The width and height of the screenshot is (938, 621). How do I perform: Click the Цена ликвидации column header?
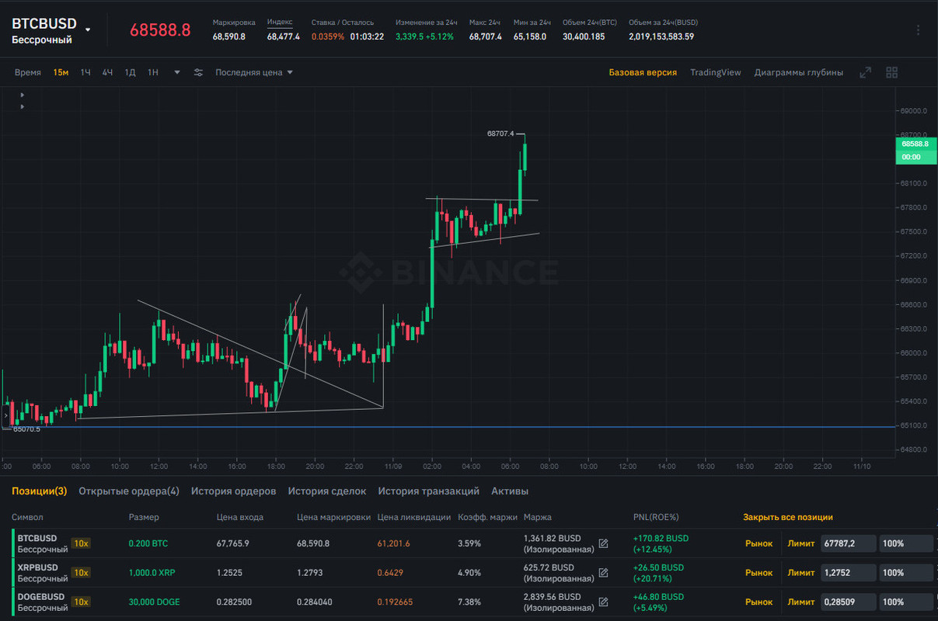414,517
